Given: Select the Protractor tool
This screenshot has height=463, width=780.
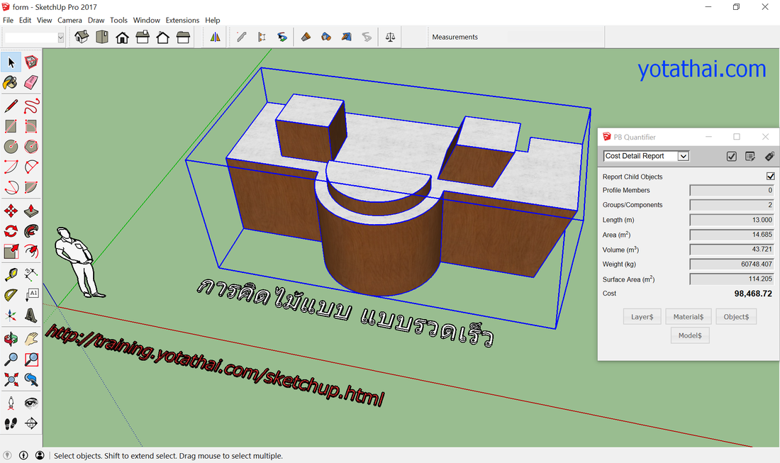Looking at the screenshot, I should coord(11,295).
